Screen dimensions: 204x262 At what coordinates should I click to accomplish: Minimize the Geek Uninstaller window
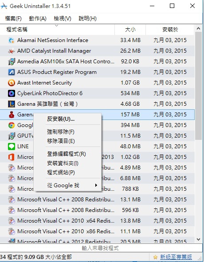[152, 6]
